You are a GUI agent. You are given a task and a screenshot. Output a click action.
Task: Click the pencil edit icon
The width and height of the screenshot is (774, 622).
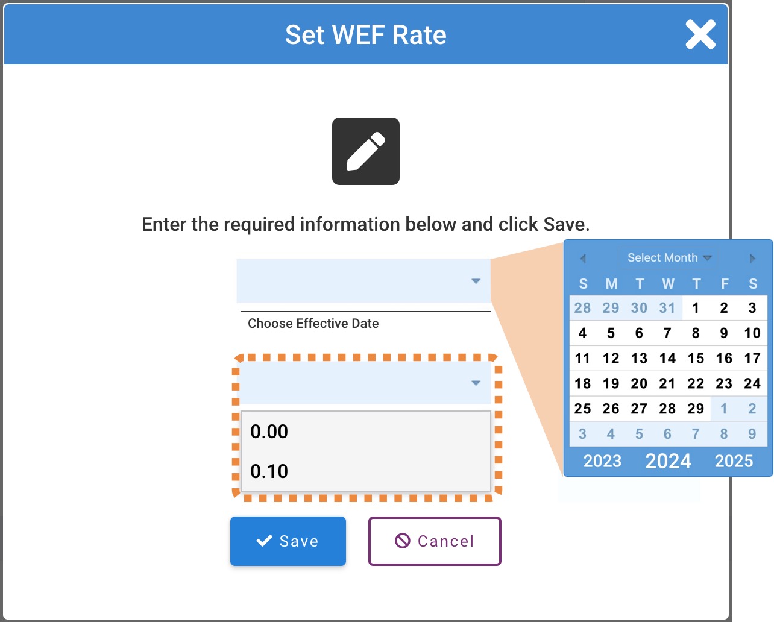[x=365, y=151]
